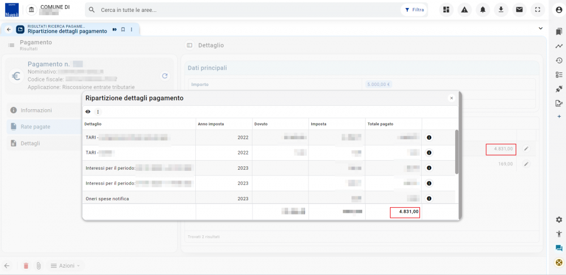Click the Maggioli logo in the header

11,10
